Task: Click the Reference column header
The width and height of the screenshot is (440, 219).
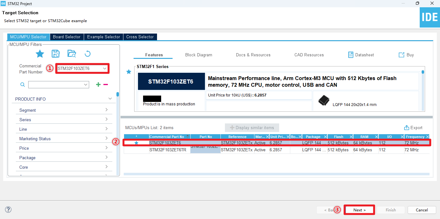Action: point(237,137)
